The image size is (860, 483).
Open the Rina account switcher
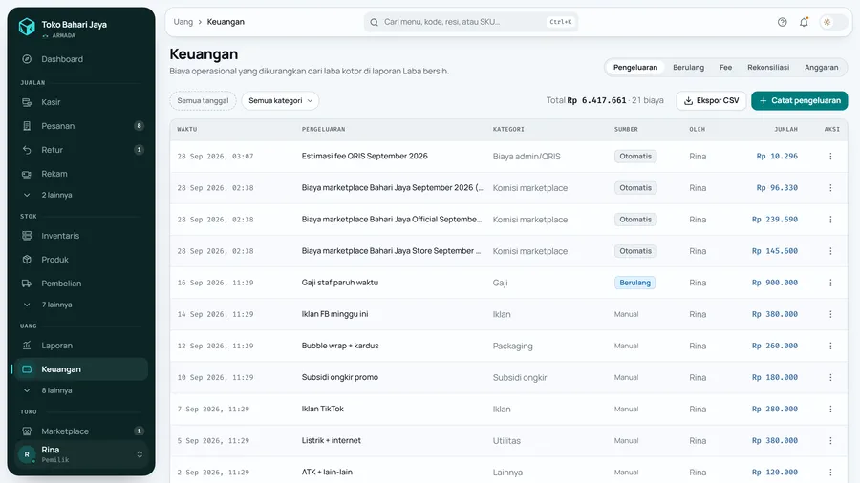(81, 454)
